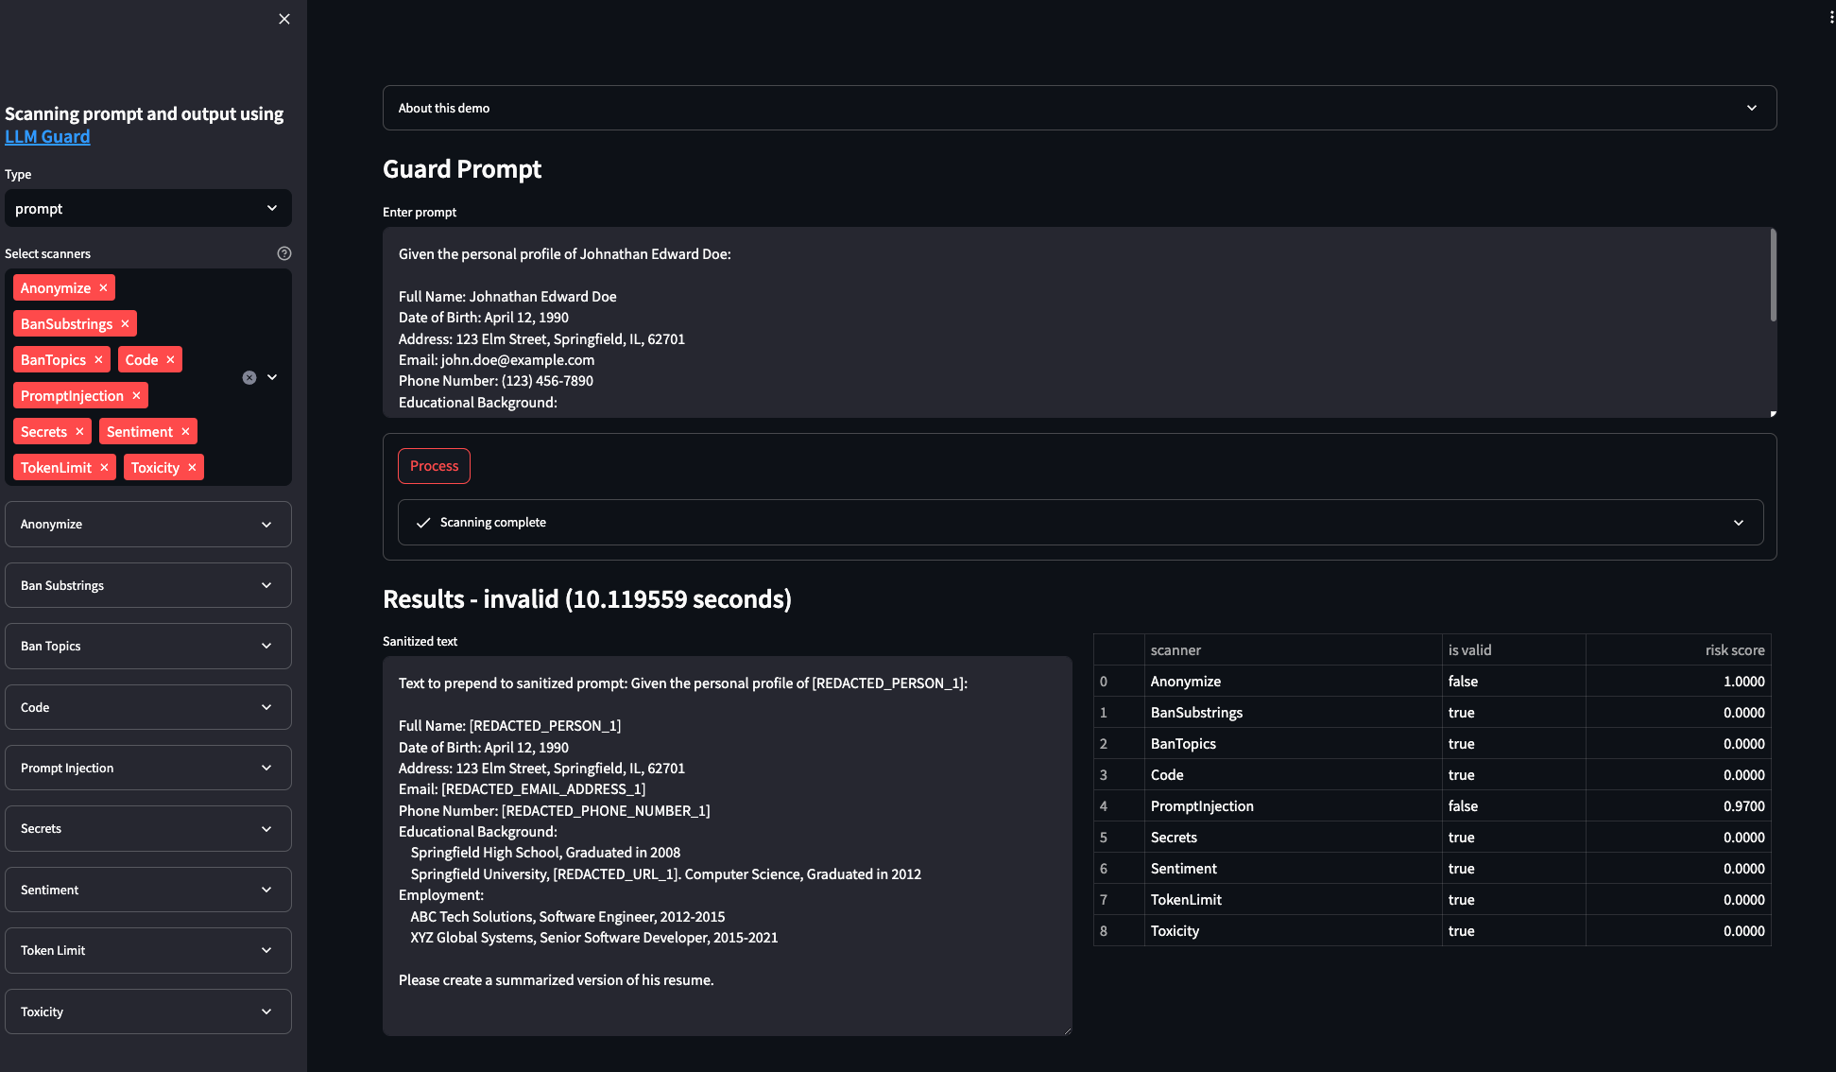This screenshot has width=1836, height=1072.
Task: Close the sidebar with the X icon
Action: [284, 19]
